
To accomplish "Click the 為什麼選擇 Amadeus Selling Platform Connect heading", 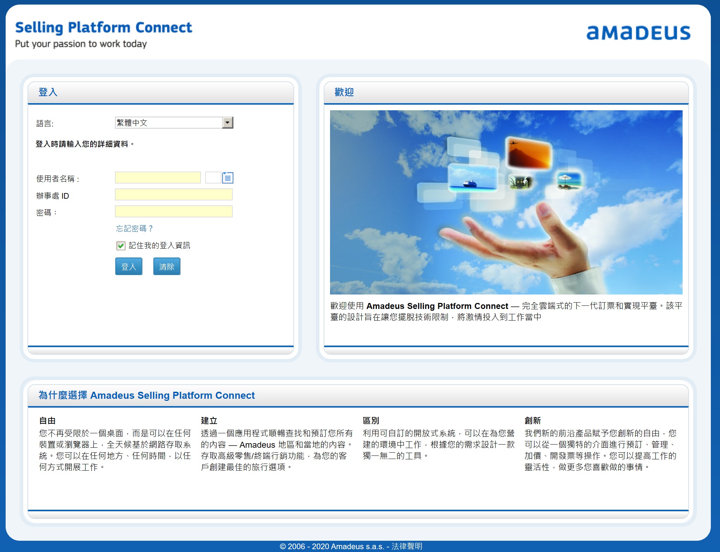I will [x=147, y=395].
